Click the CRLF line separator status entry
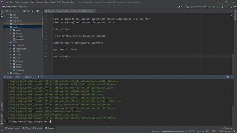 point(214,132)
